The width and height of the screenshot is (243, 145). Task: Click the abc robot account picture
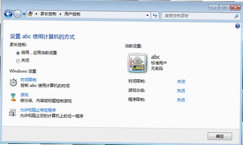(137, 63)
